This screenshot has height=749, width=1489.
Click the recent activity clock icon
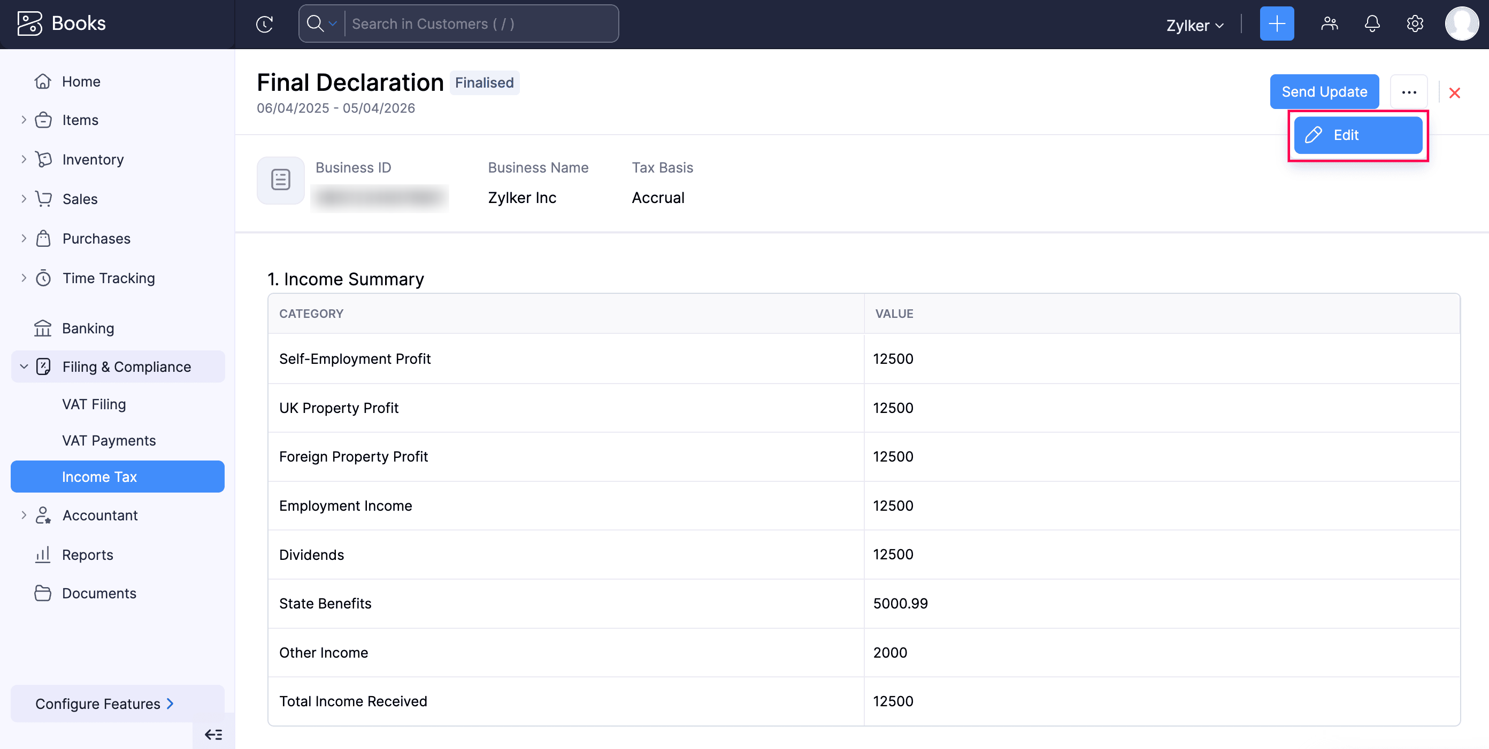pos(264,24)
